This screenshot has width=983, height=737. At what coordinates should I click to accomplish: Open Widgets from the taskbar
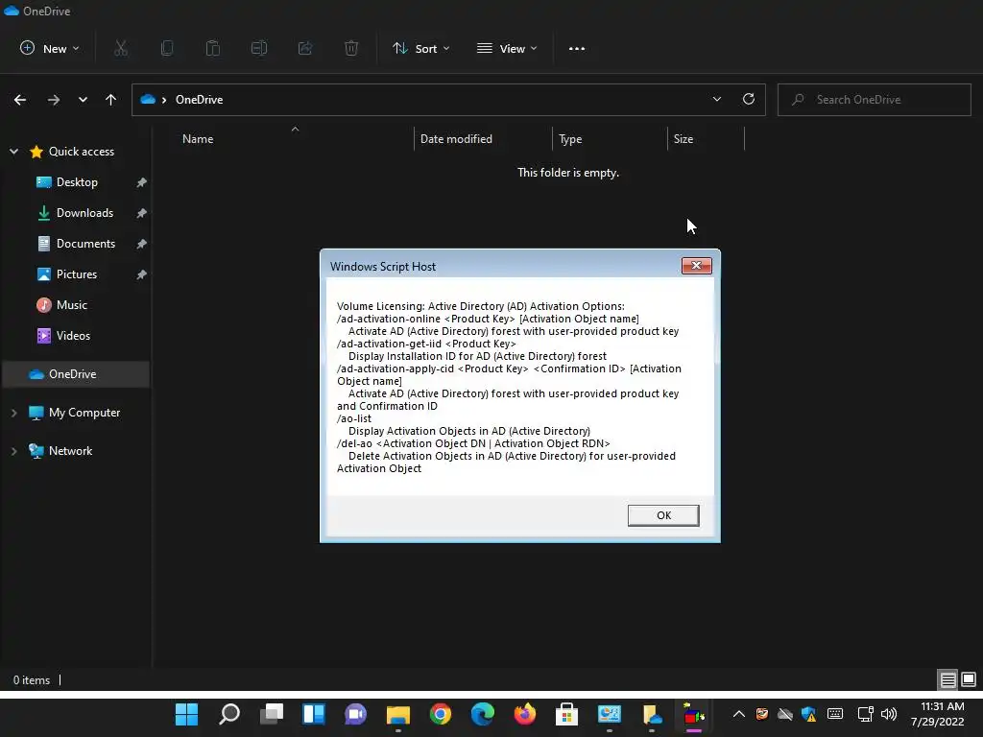314,714
